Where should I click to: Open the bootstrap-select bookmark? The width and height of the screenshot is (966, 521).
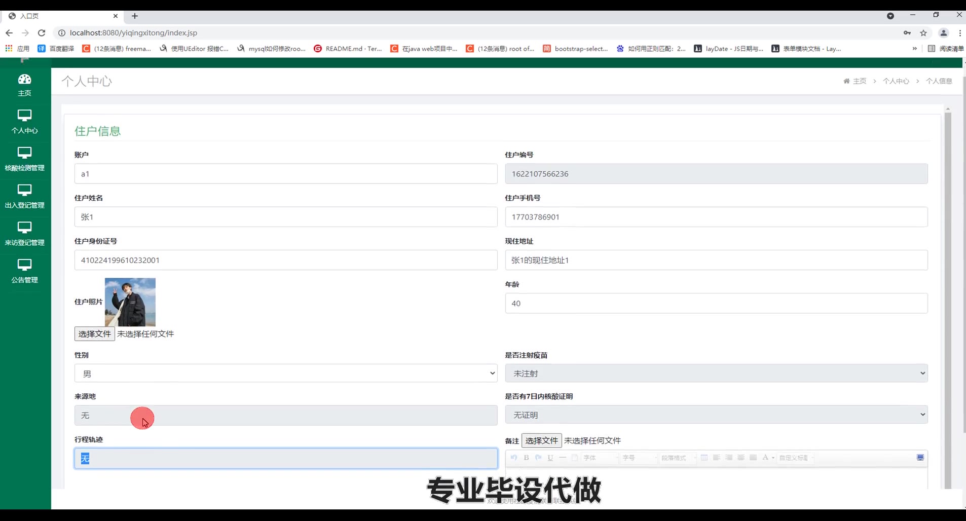tap(575, 49)
